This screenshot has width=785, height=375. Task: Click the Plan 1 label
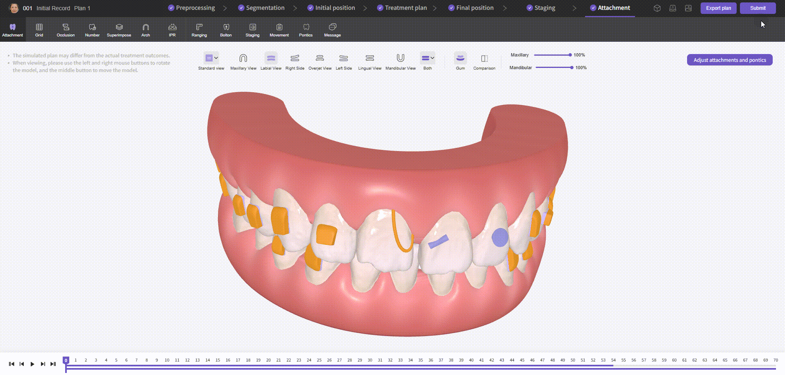82,8
